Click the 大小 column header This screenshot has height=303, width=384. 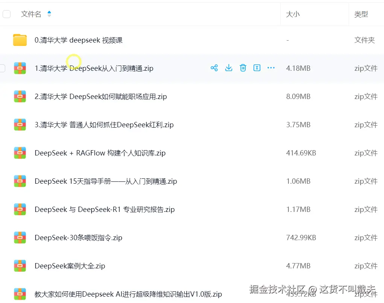click(293, 14)
